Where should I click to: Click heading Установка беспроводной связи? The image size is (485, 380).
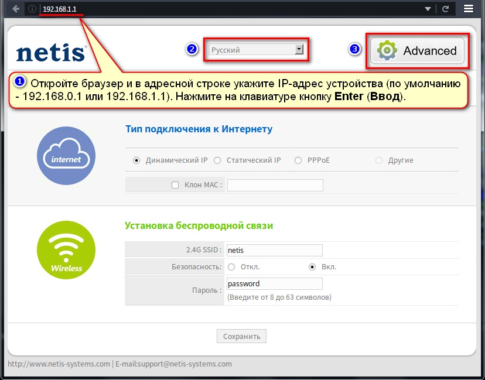[199, 225]
